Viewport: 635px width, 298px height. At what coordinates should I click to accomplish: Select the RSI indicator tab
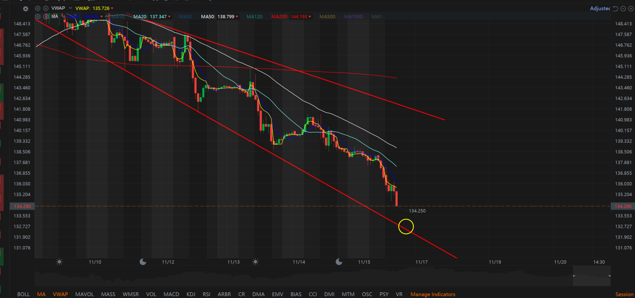(x=206, y=294)
